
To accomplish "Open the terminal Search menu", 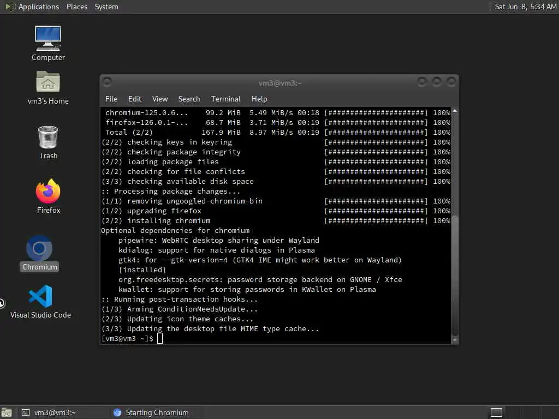I will (189, 99).
